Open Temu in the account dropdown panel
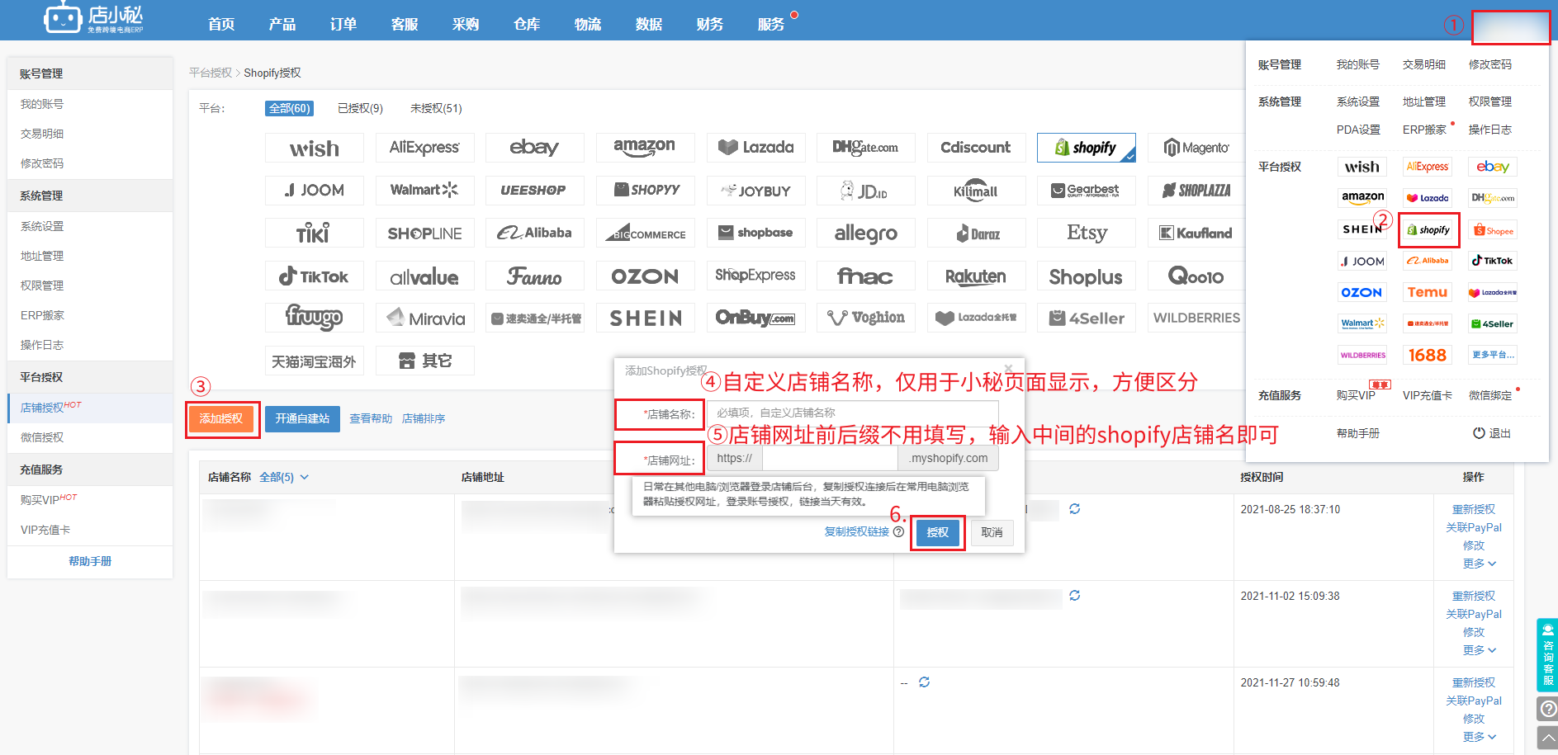Image resolution: width=1558 pixels, height=755 pixels. click(x=1428, y=292)
